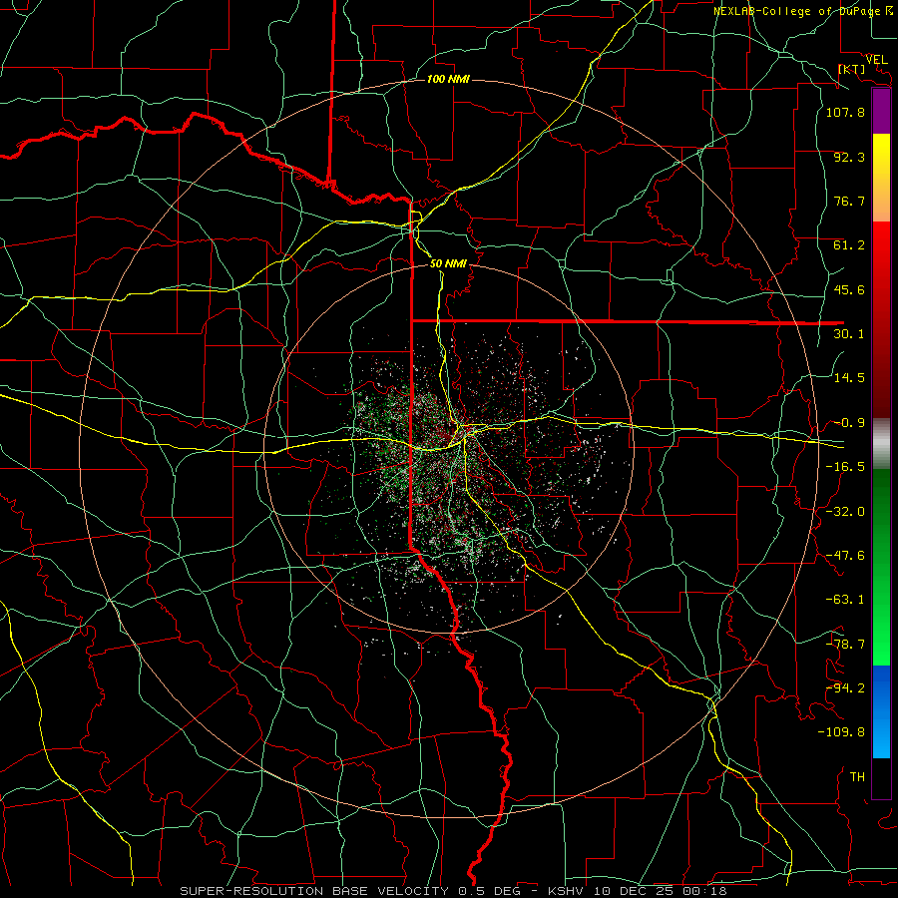This screenshot has width=898, height=898.
Task: Click the -94.2 velocity scale value
Action: [x=845, y=688]
